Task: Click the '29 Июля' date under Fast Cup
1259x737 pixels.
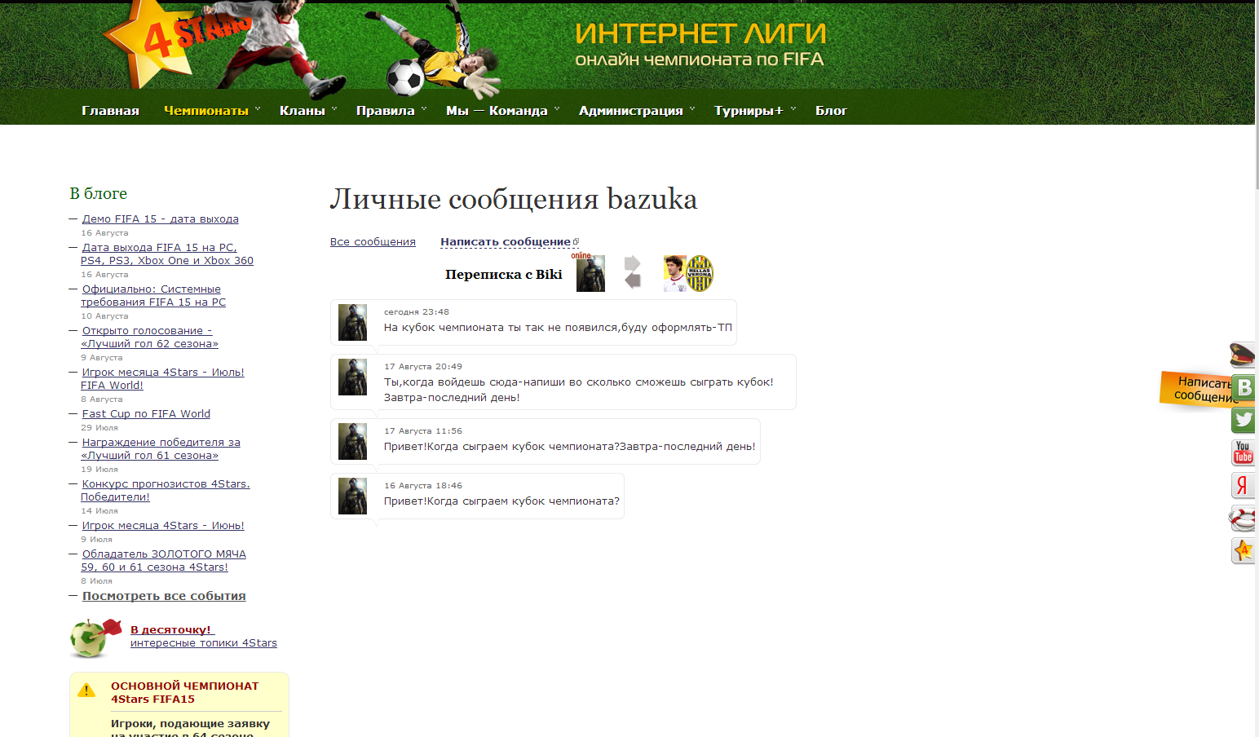Action: click(x=99, y=428)
